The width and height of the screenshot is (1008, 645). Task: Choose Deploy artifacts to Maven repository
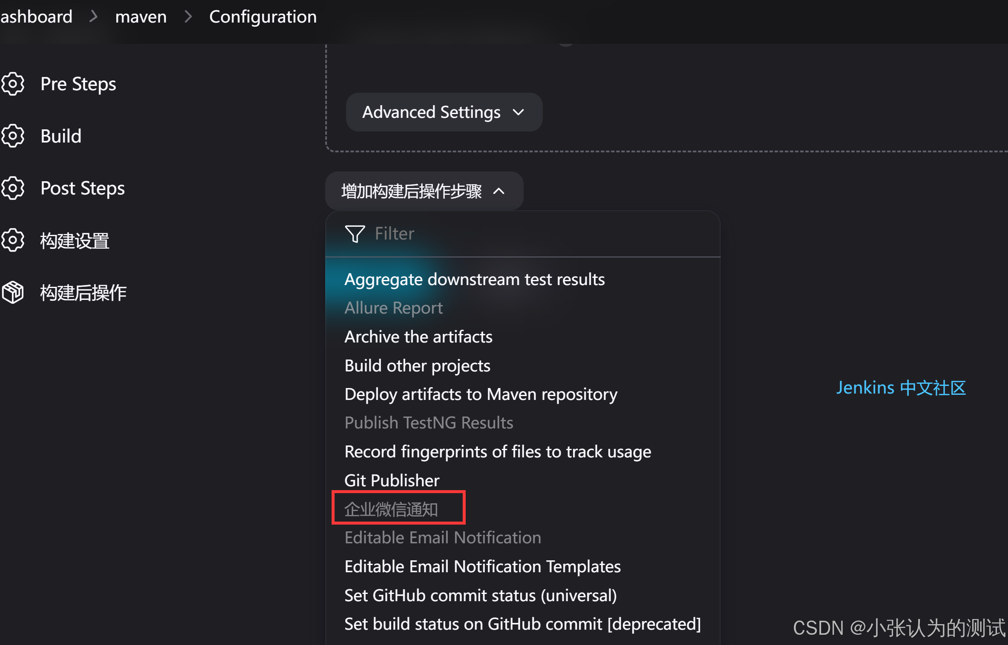click(x=481, y=394)
